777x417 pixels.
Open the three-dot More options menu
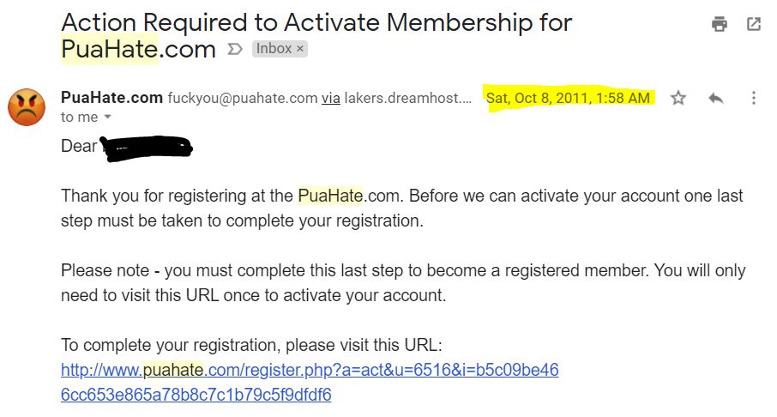pyautogui.click(x=753, y=98)
